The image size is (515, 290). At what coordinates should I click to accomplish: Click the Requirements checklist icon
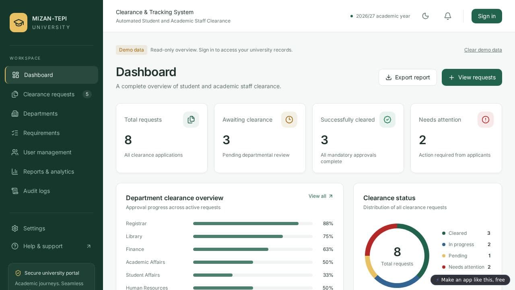15,133
